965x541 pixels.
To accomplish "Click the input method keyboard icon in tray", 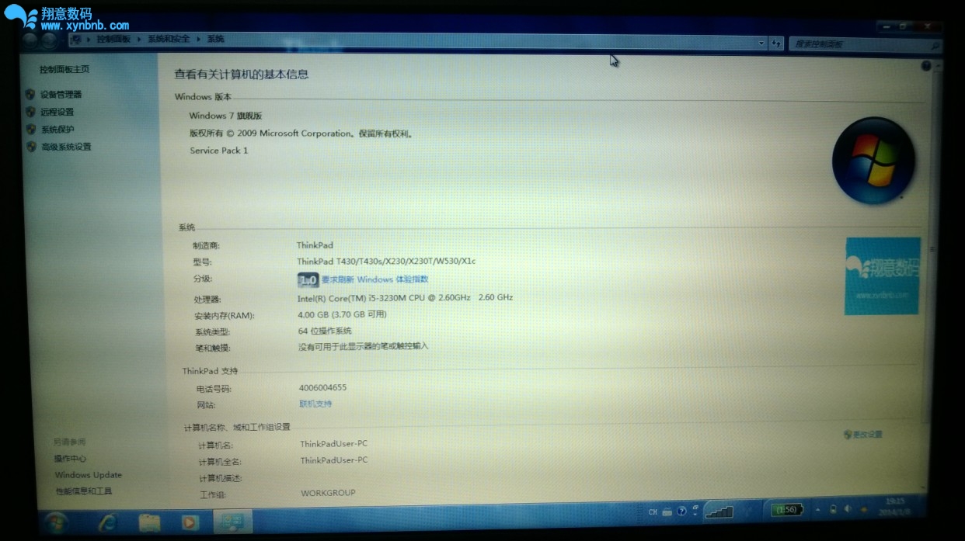I will (667, 512).
